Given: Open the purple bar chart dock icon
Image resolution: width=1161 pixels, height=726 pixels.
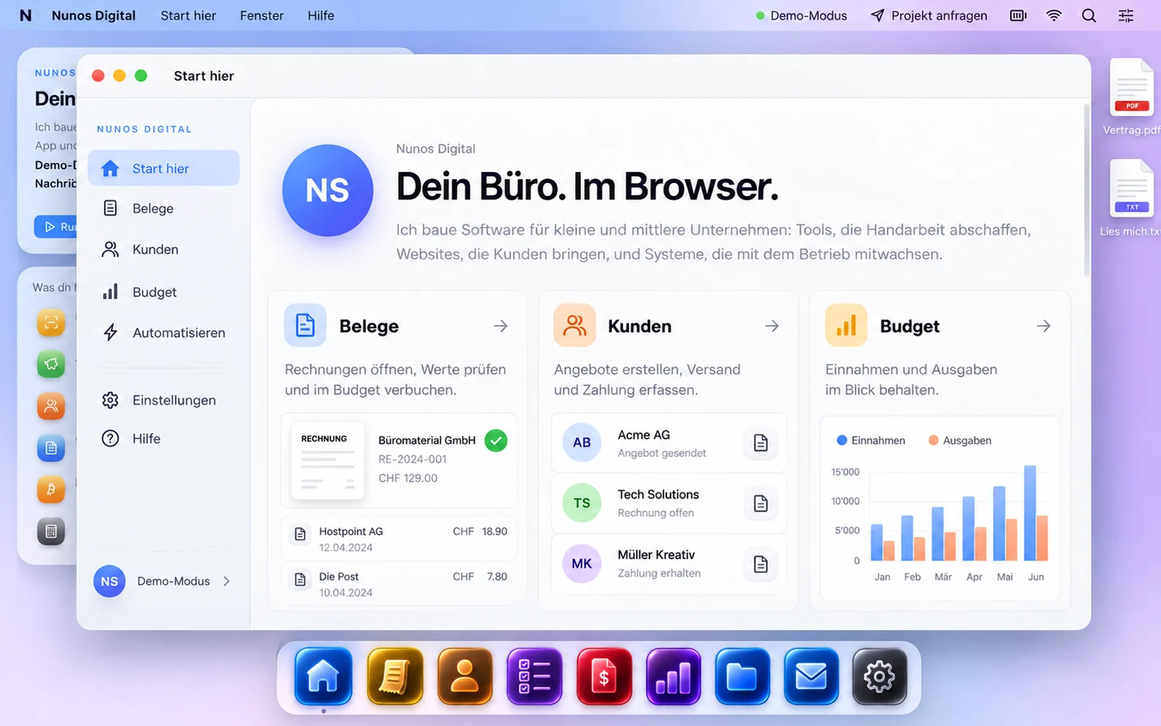Looking at the screenshot, I should click(x=673, y=676).
